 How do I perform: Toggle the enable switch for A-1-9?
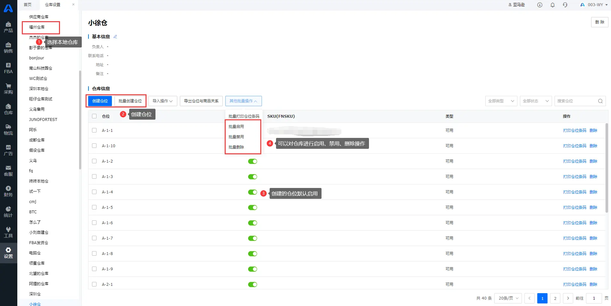[253, 269]
